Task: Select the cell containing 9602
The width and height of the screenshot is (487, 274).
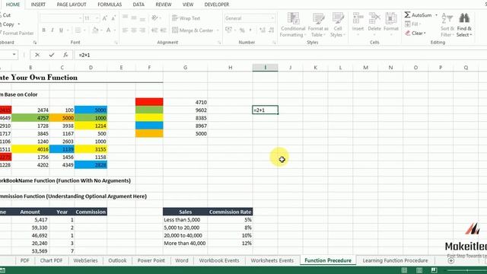Action: (186, 110)
